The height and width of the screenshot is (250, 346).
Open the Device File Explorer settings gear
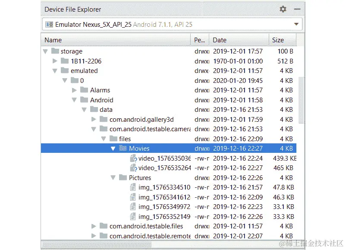pos(283,9)
